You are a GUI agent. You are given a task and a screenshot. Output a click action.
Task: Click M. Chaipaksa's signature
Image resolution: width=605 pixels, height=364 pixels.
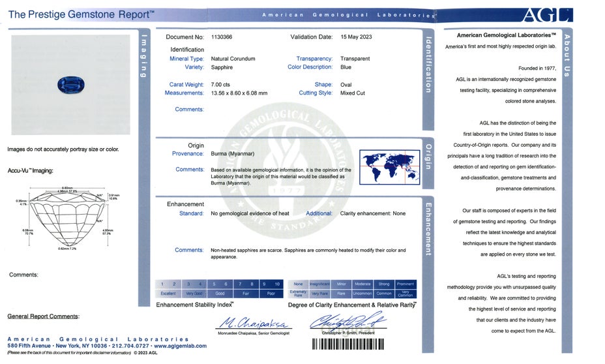click(x=254, y=322)
